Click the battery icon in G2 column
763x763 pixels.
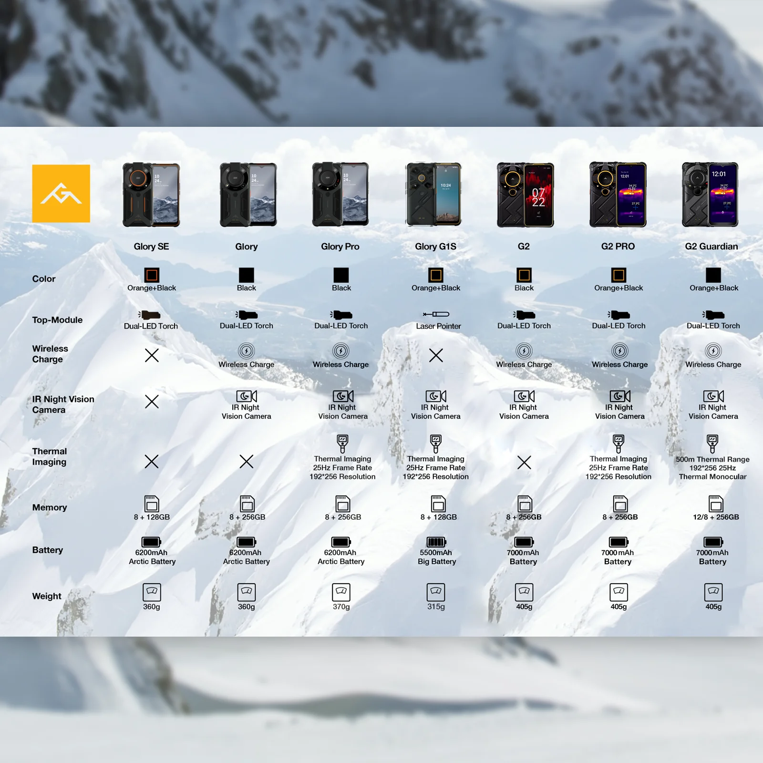tap(524, 542)
